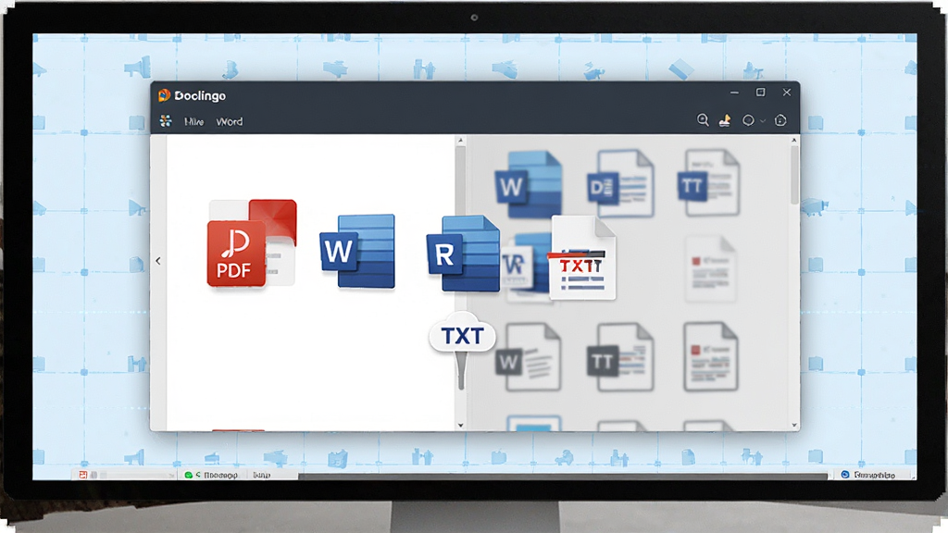
Task: Open the menu item left of Word
Action: pos(194,121)
